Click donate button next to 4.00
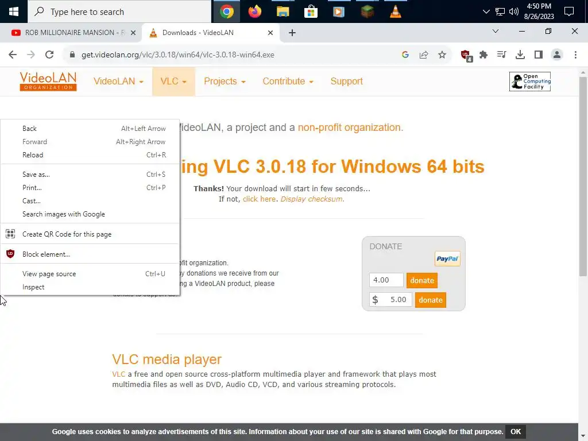Viewport: 588px width, 441px height. 422,280
